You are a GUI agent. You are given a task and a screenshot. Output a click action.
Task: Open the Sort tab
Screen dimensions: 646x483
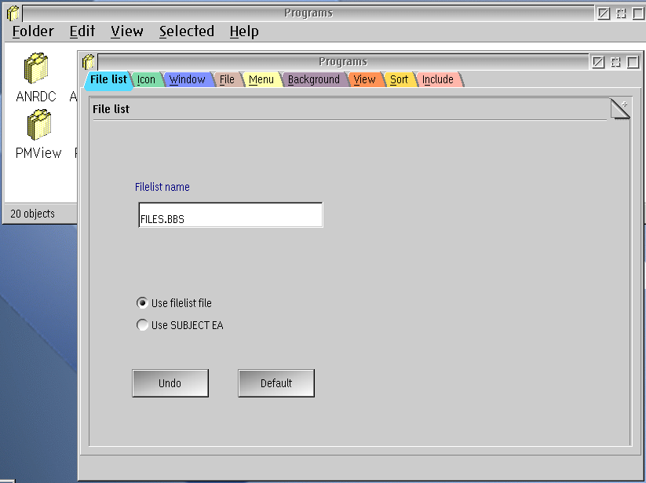tap(399, 79)
